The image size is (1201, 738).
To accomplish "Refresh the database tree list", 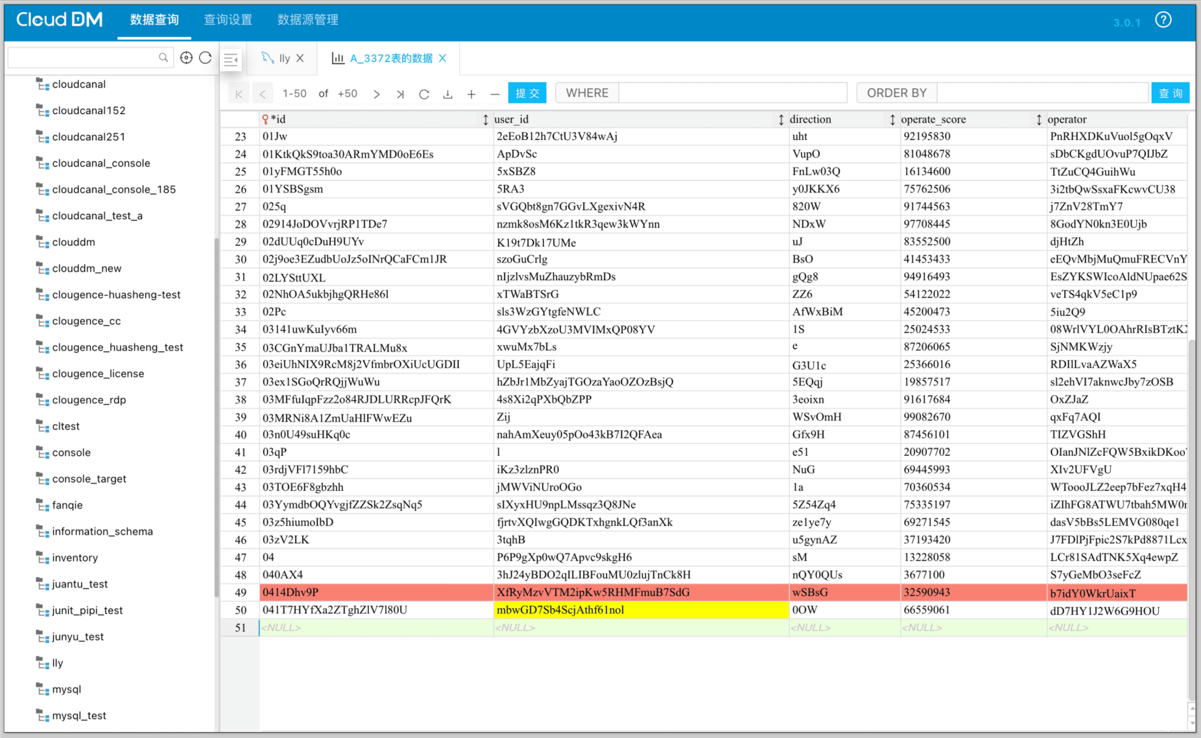I will [x=206, y=58].
